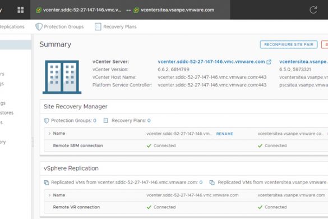Click the vSphere Replication heading
The height and width of the screenshot is (219, 328).
coord(71,168)
